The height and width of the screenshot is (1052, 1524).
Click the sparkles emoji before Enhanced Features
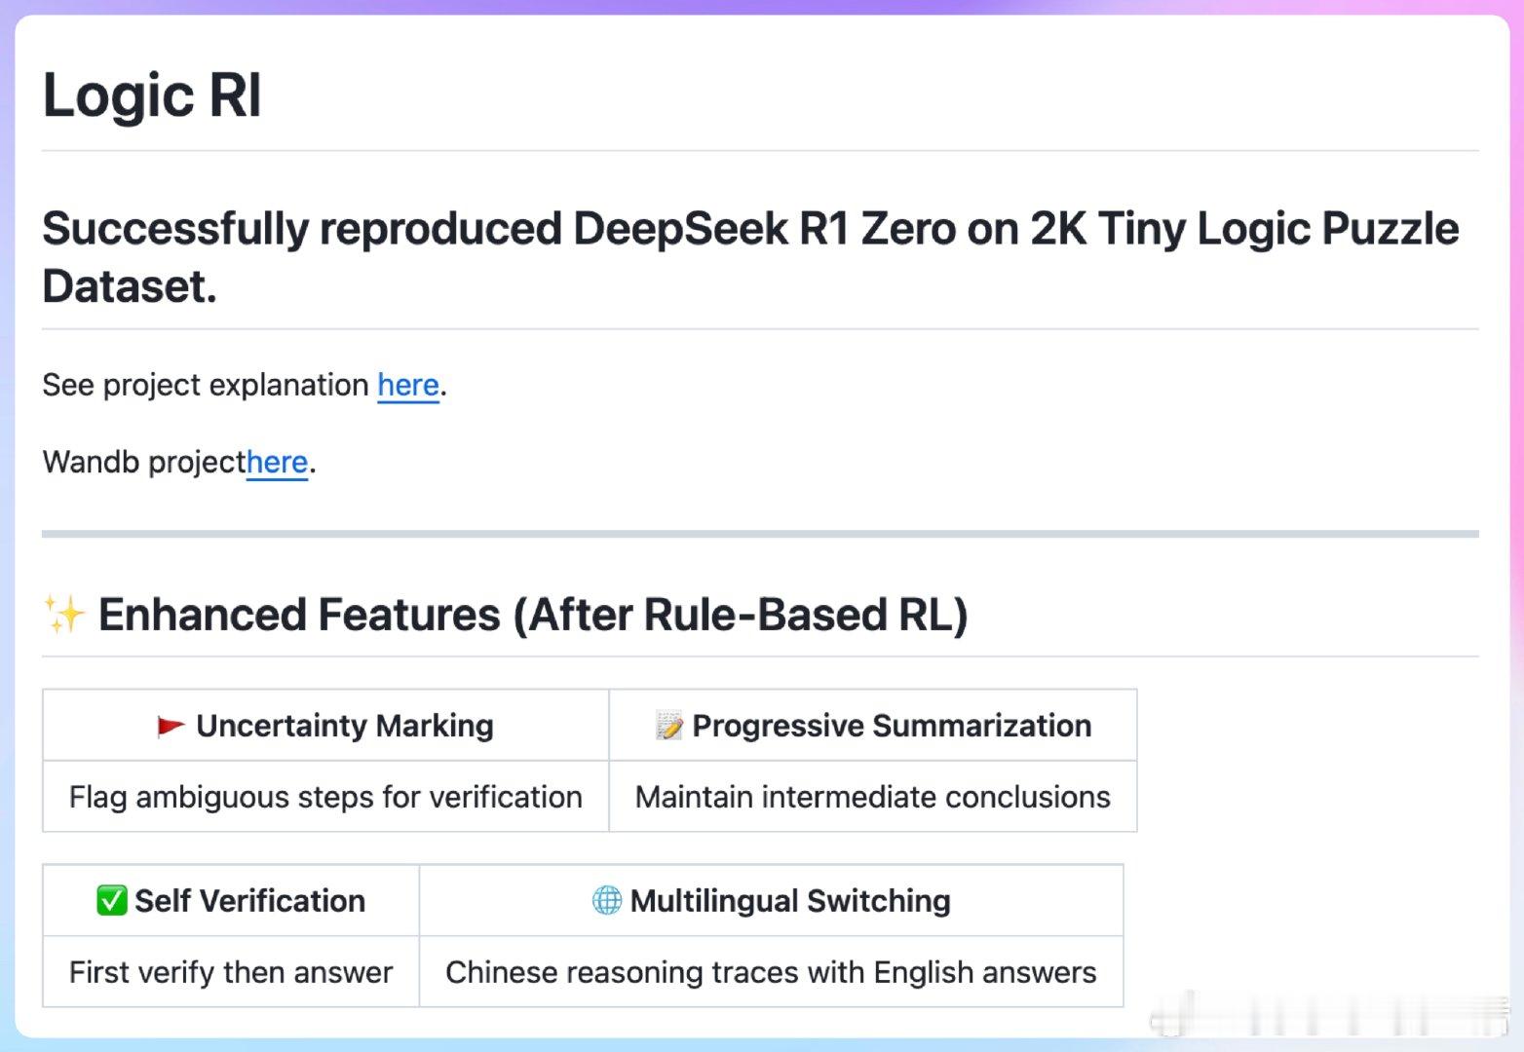(65, 615)
